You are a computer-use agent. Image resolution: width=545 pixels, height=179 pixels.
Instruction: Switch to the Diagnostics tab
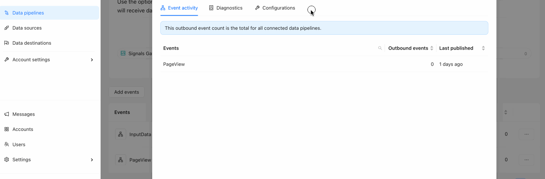(x=226, y=8)
